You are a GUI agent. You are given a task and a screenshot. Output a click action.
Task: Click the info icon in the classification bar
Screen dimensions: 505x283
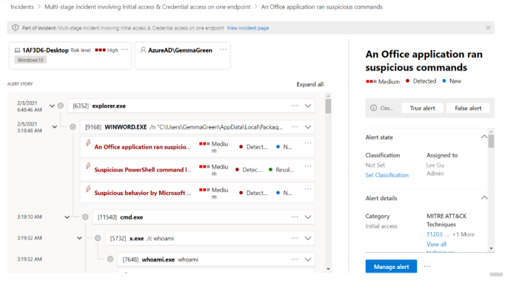373,108
